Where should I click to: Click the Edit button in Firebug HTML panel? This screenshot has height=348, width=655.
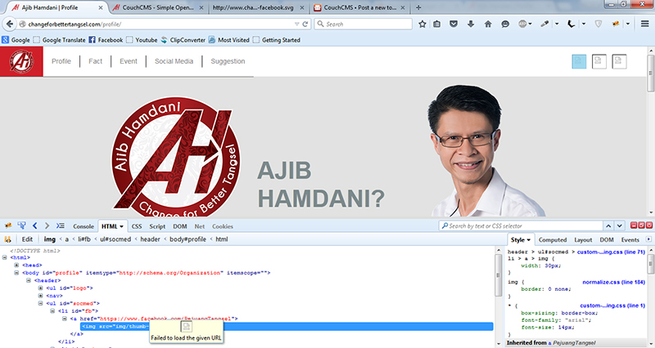pyautogui.click(x=27, y=239)
